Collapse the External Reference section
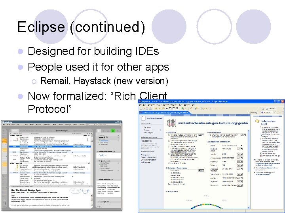Viewport: 285px width, 213px height. (166, 168)
